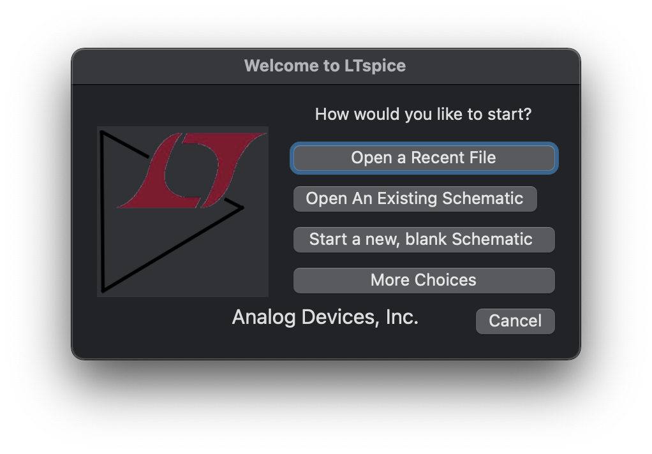Open the More Choices options
This screenshot has width=652, height=454.
click(424, 281)
